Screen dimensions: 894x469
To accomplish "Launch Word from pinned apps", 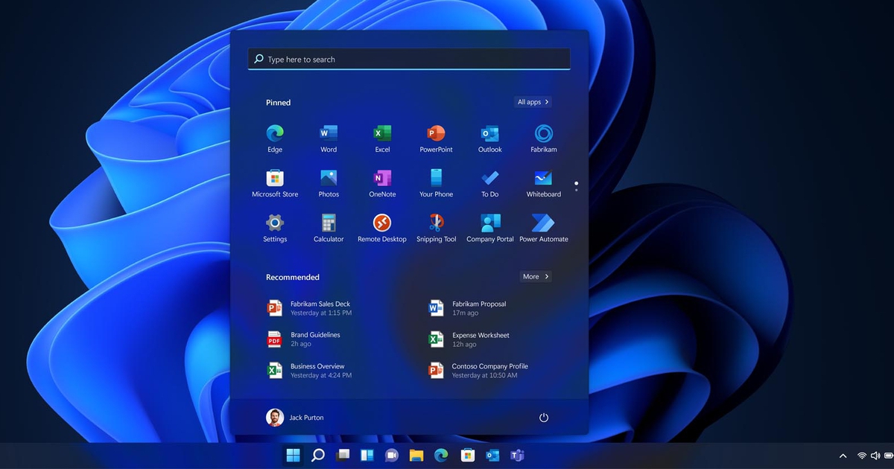I will 329,138.
